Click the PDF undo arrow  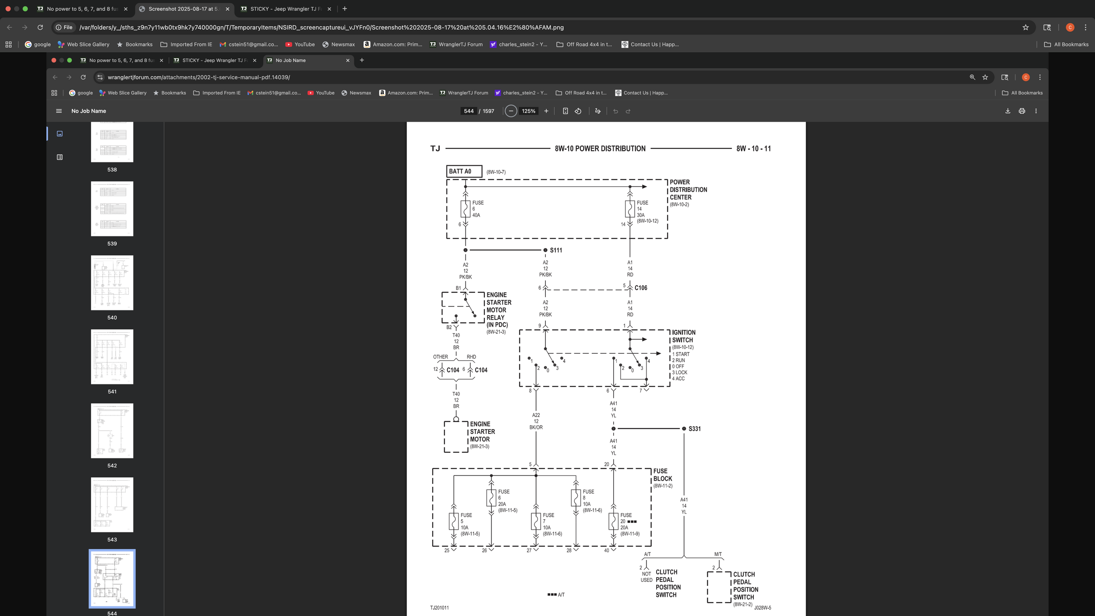(615, 111)
